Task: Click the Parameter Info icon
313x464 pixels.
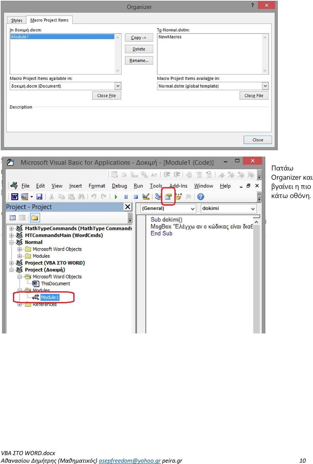Action: tap(144, 175)
